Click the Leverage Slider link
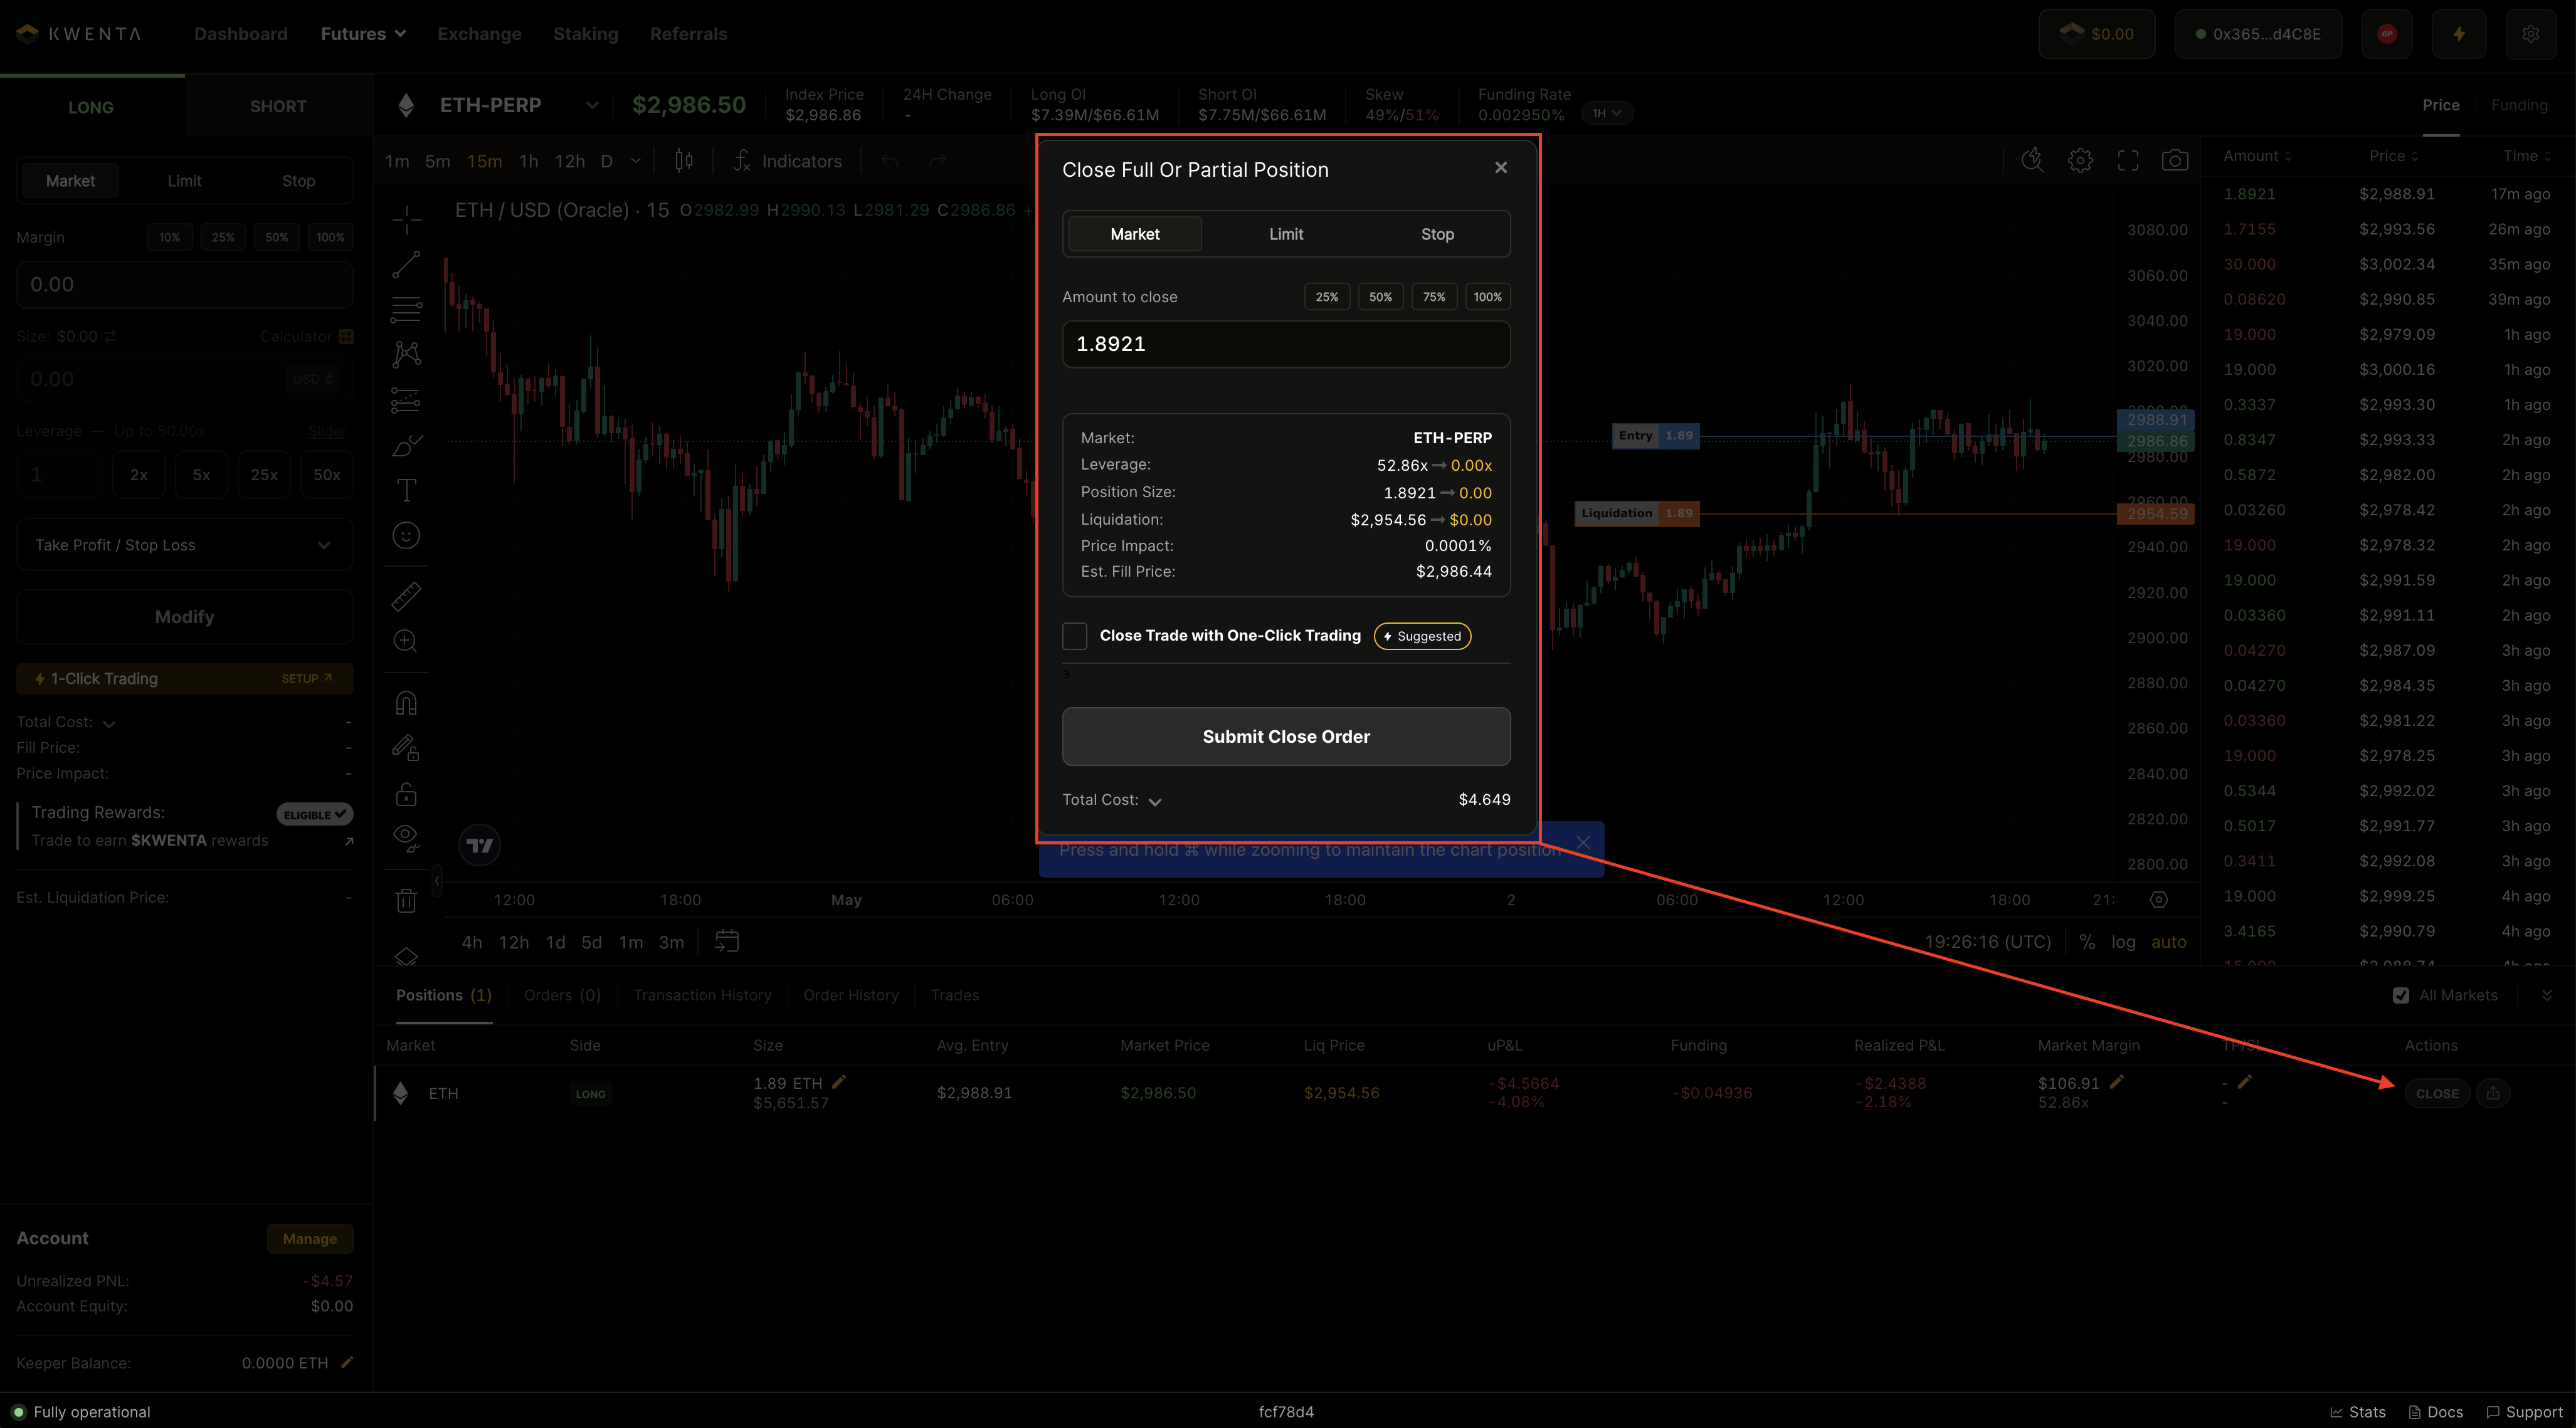 point(327,431)
